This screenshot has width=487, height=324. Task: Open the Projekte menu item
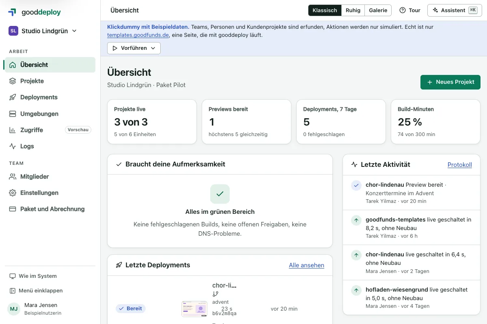click(x=50, y=81)
